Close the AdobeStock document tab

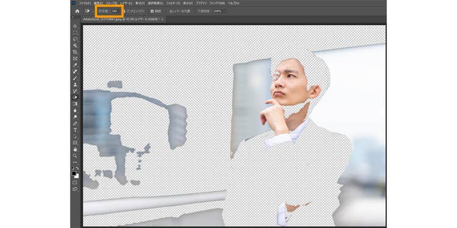coord(162,19)
